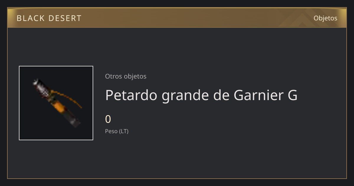Select the word BLACK in the header
Viewport: 354px width, 186px height.
coord(27,18)
